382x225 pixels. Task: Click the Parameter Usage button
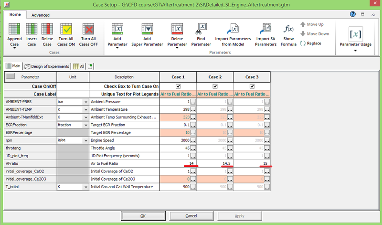[x=355, y=36]
